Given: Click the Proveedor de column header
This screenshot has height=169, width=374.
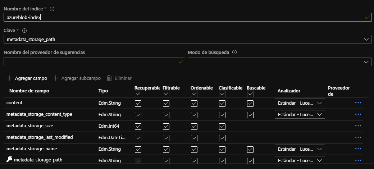Looking at the screenshot, I should tap(339, 91).
